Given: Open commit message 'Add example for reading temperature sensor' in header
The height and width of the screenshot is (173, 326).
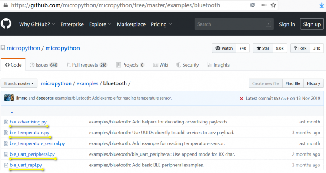Looking at the screenshot, I should click(113, 98).
